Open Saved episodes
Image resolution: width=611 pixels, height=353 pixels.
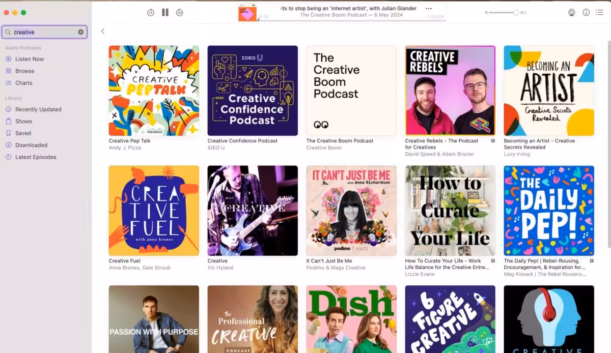23,133
